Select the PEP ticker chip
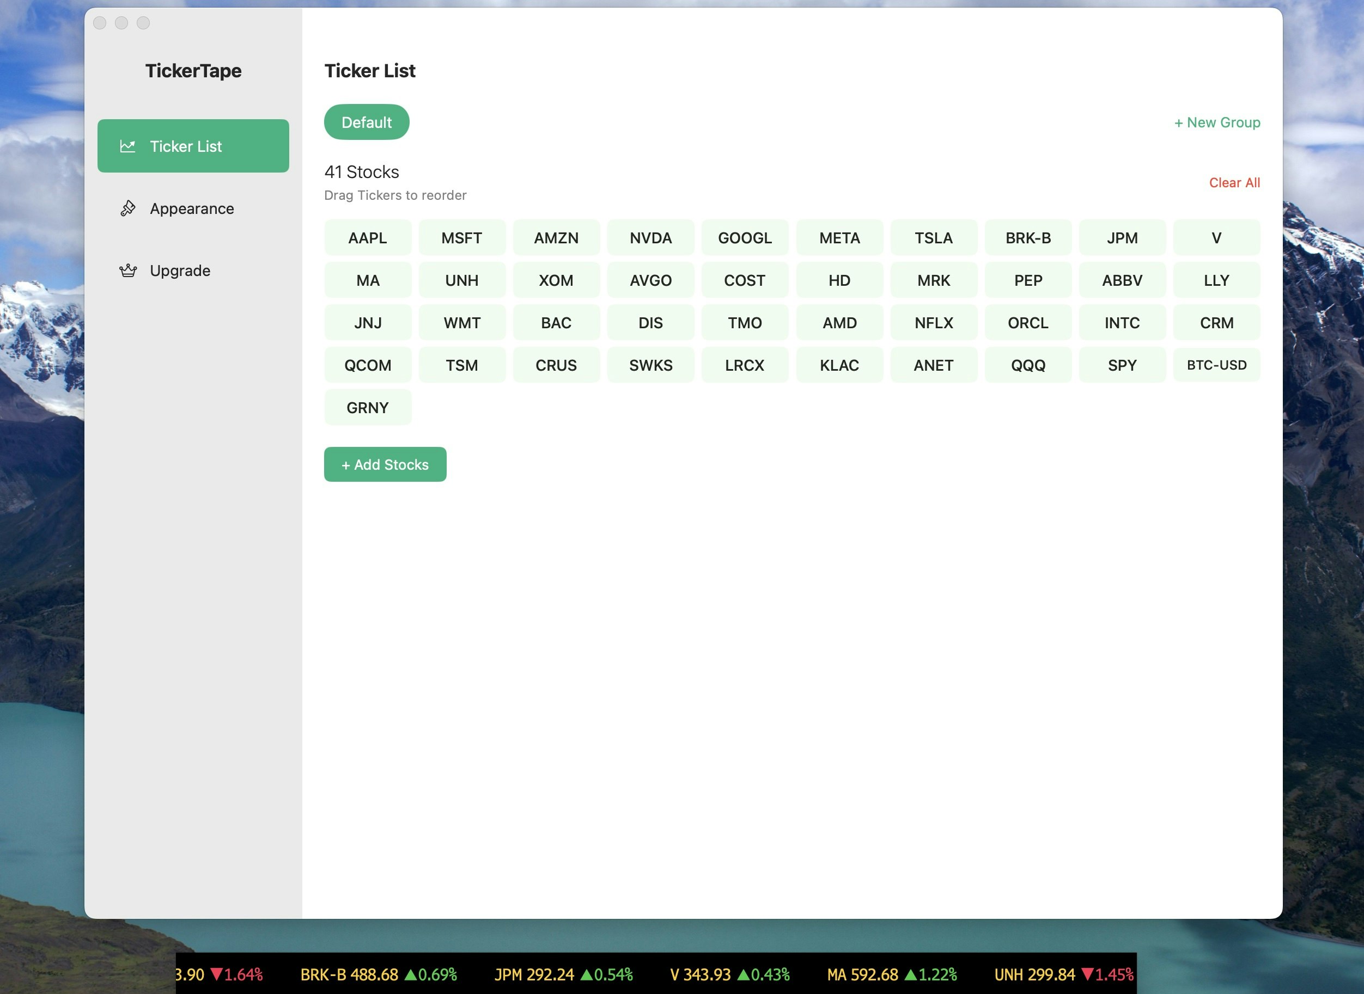The image size is (1364, 994). (x=1028, y=280)
